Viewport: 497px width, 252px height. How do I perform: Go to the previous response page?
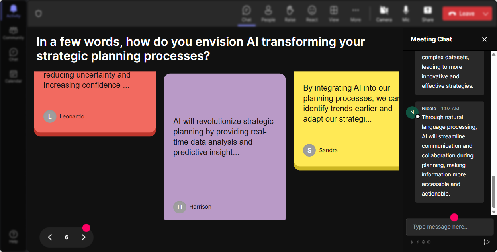[50, 237]
